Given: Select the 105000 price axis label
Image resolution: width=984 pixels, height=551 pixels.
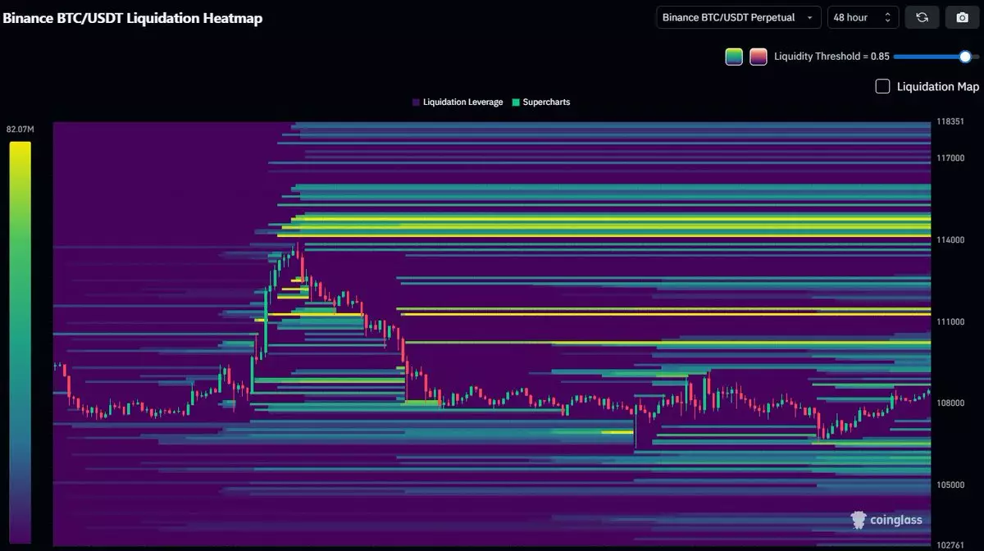Looking at the screenshot, I should tap(951, 485).
